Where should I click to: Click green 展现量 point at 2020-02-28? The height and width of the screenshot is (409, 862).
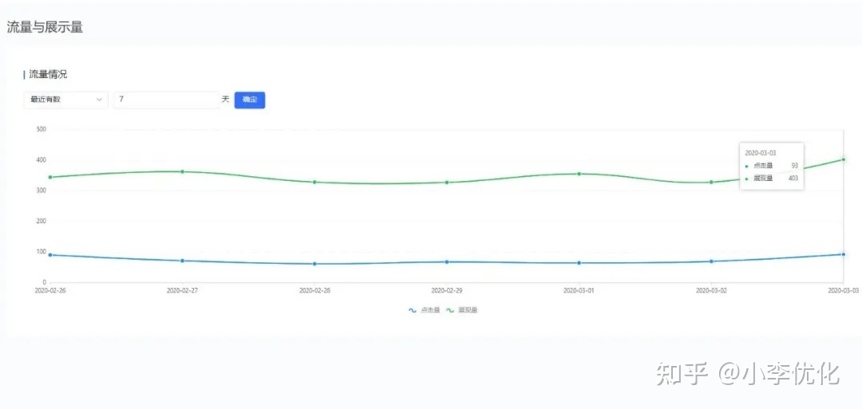[314, 182]
